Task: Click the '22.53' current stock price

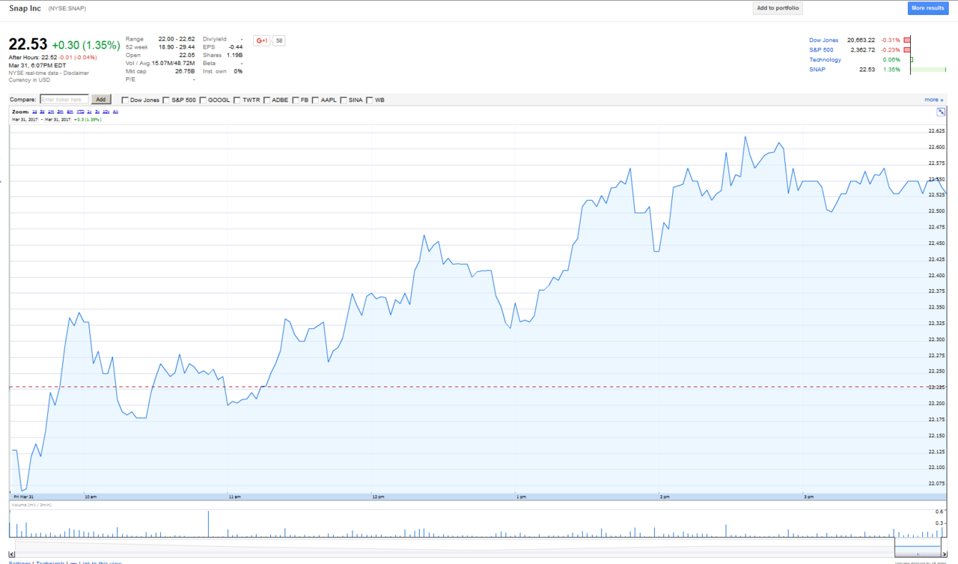Action: tap(28, 45)
